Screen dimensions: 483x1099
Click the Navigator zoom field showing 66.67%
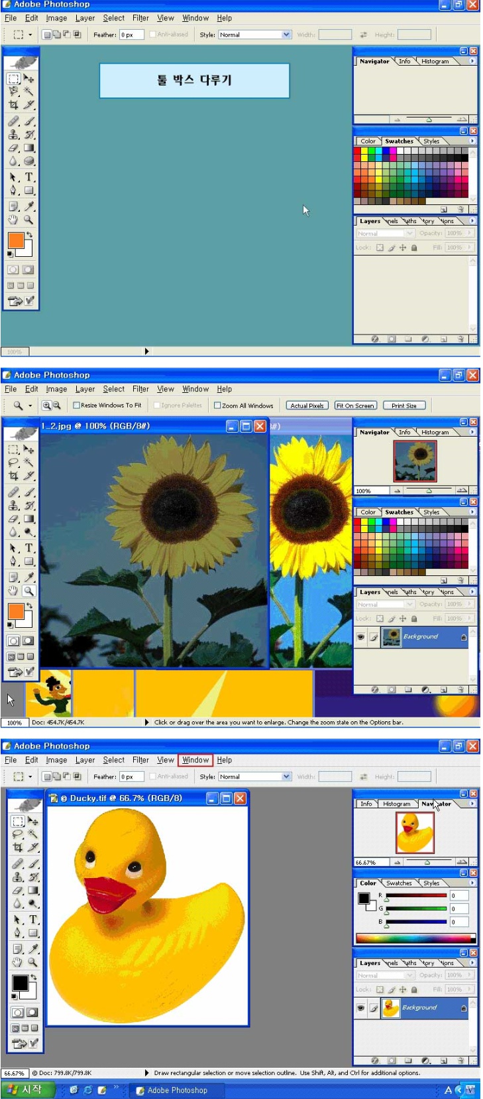370,863
